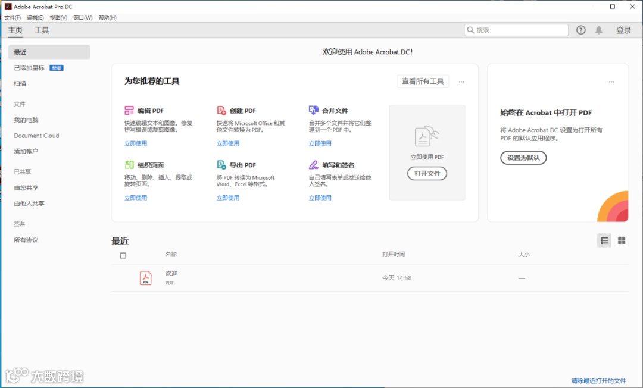
Task: Open the help question mark icon
Action: pyautogui.click(x=580, y=30)
